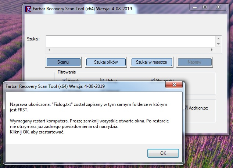
Task: Click the search field's scroll-up arrow
Action: tap(218, 39)
